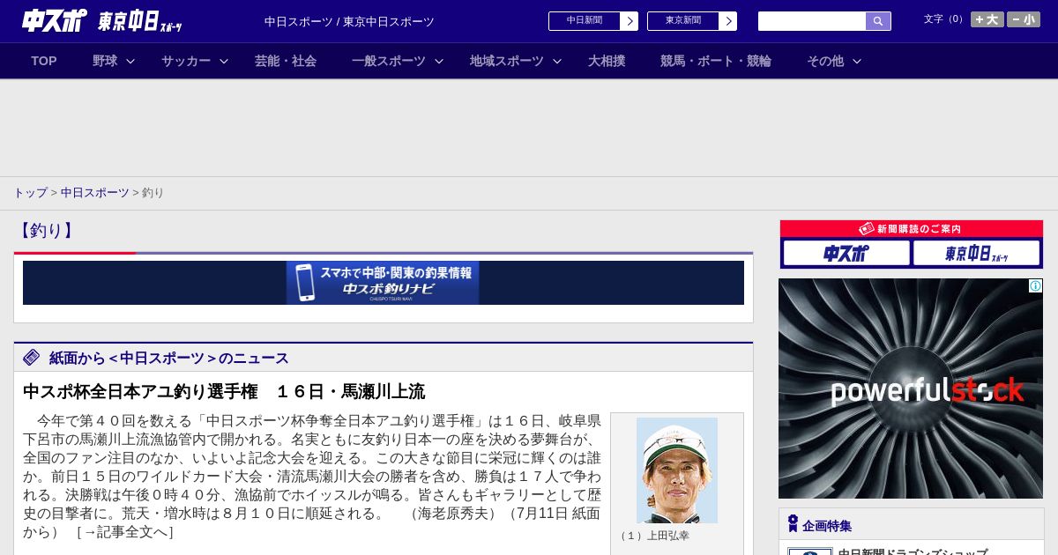Image resolution: width=1058 pixels, height=555 pixels.
Task: Click the 中スポ logo in header
Action: coord(55,20)
